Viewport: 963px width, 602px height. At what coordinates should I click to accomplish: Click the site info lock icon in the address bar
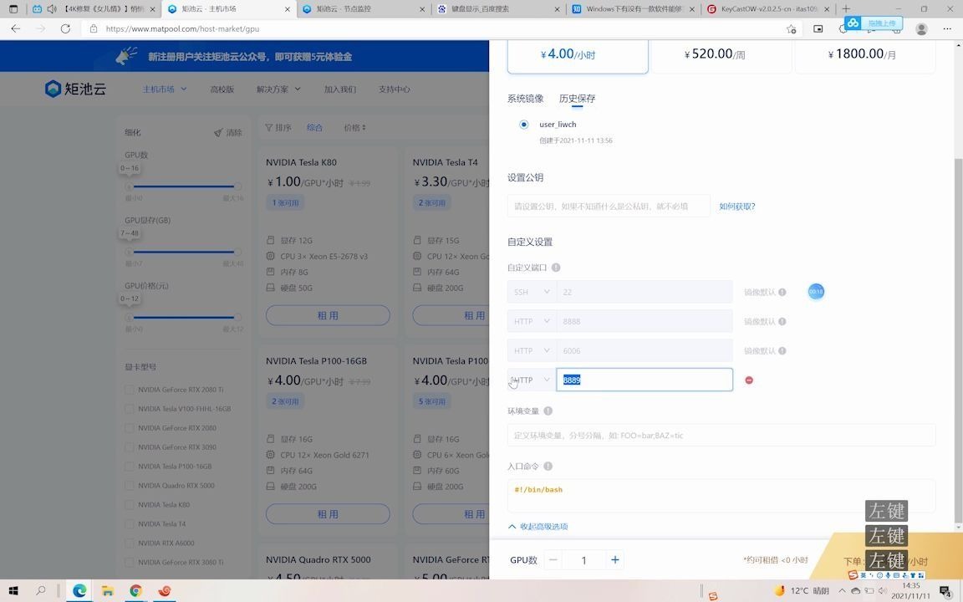[94, 29]
